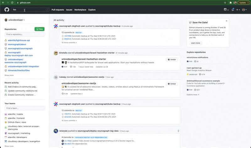251x148 pixels.
Task: Focus the GitHub search field containing foo
Action: tap(30, 10)
